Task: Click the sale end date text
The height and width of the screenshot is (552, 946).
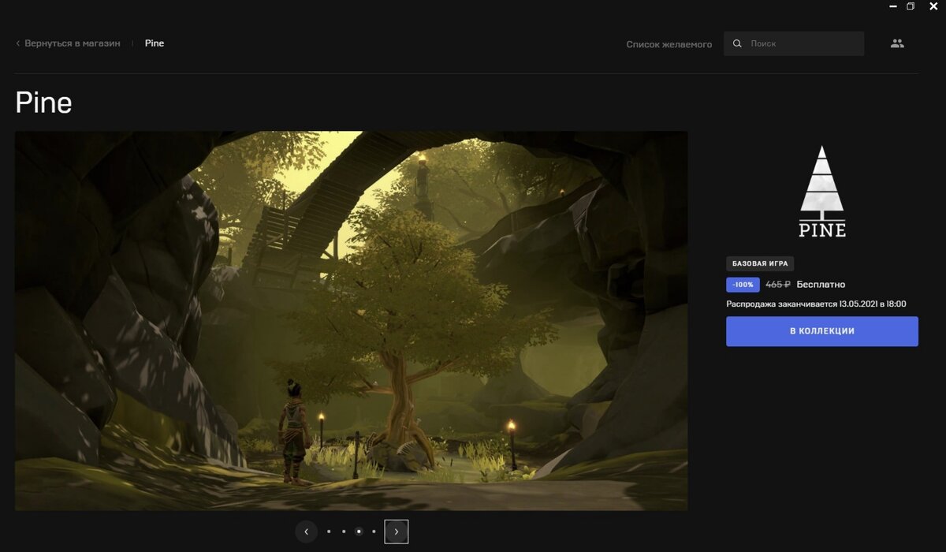Action: click(x=816, y=304)
